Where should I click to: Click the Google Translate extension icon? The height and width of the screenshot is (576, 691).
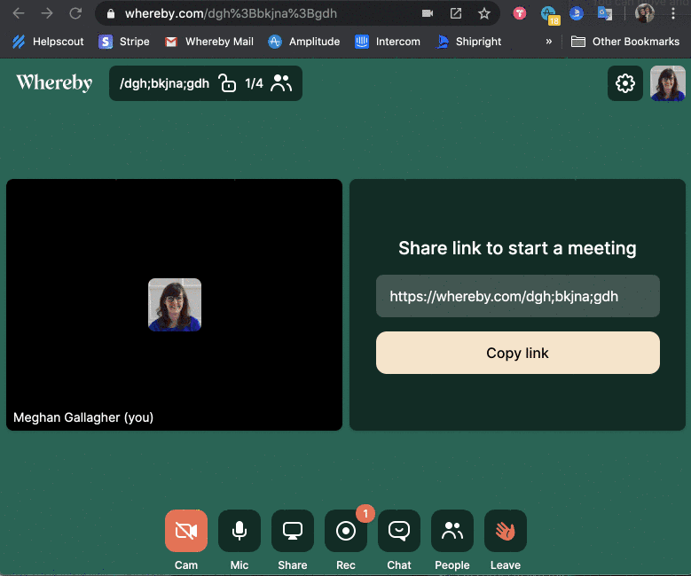605,13
